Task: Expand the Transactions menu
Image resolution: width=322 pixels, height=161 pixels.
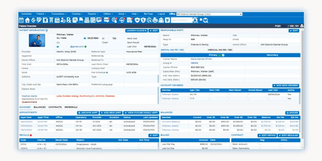Action: (59, 14)
